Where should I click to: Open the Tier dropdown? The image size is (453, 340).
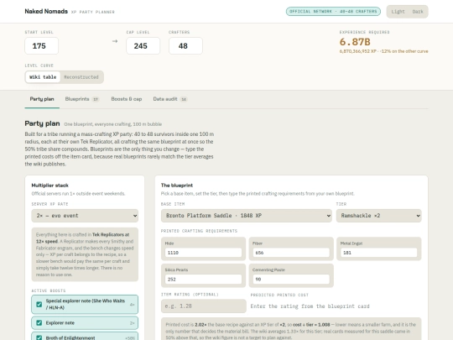click(x=378, y=216)
